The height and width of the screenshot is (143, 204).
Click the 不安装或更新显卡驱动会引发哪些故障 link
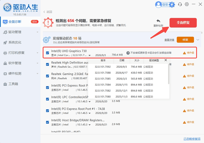[151, 53]
